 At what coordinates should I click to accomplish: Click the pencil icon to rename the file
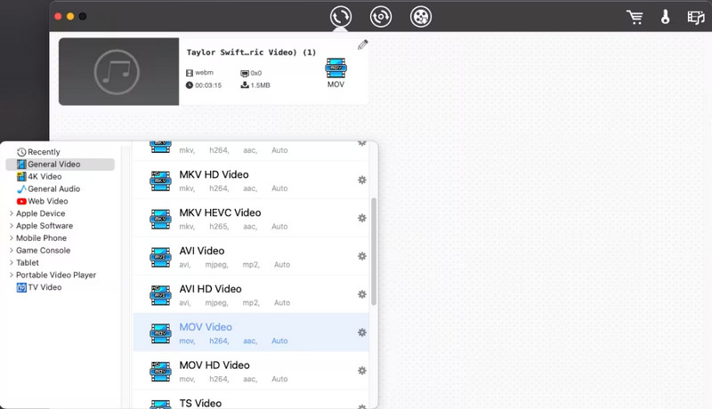(362, 45)
